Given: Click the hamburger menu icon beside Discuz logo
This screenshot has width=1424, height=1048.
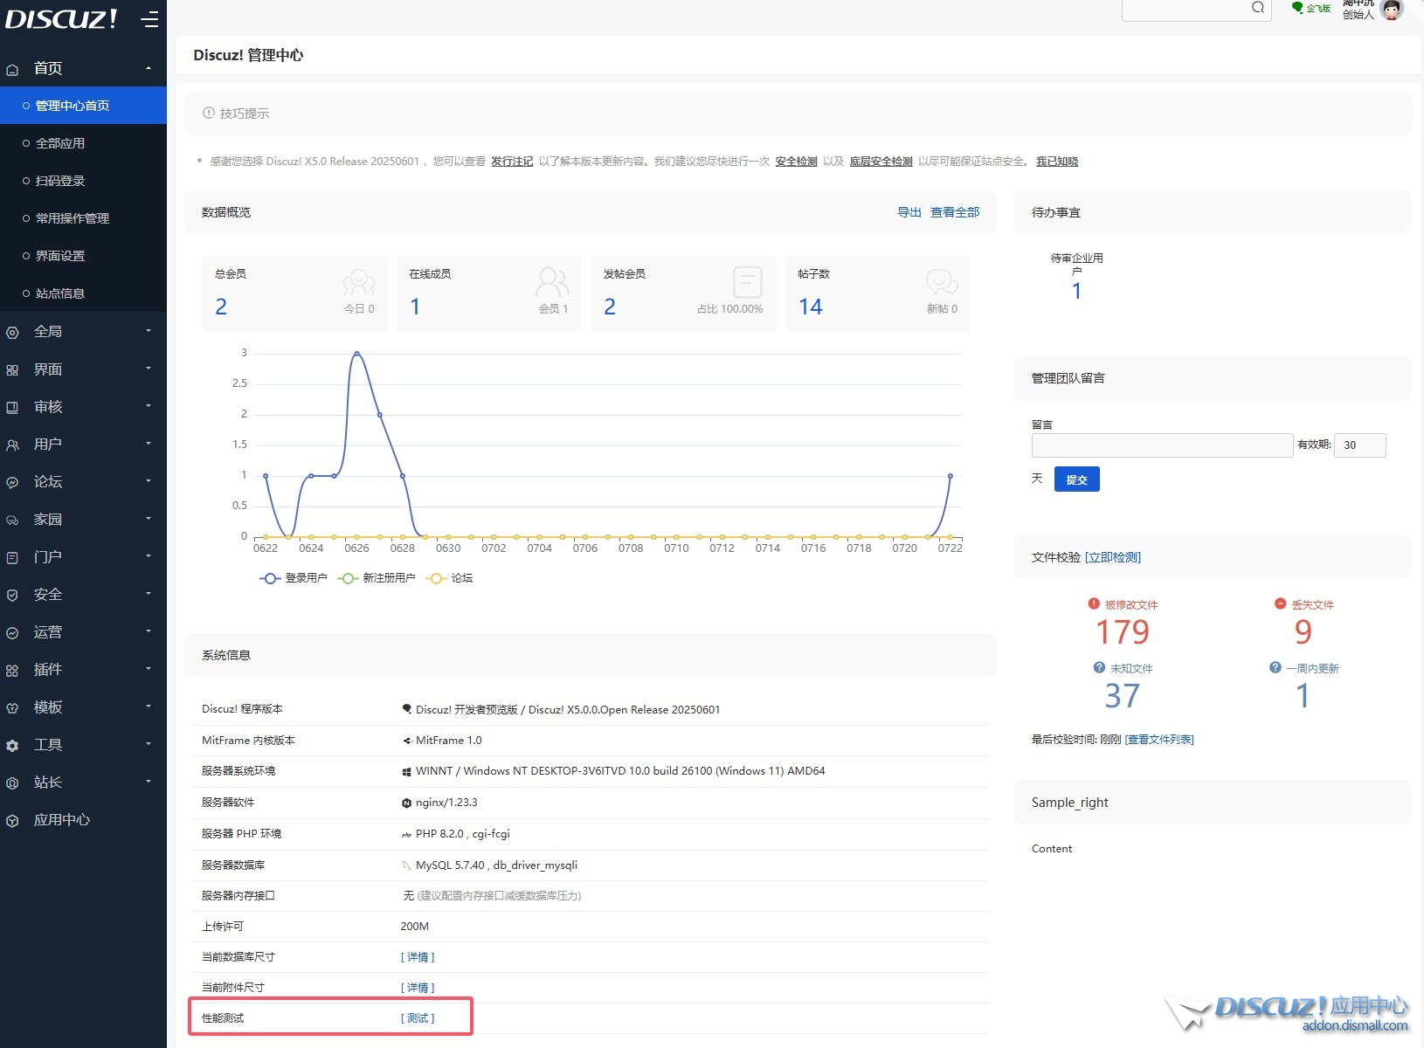Looking at the screenshot, I should (150, 18).
